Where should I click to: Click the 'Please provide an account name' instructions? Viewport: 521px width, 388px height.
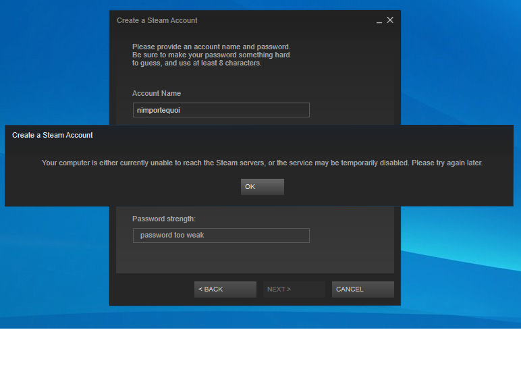211,55
